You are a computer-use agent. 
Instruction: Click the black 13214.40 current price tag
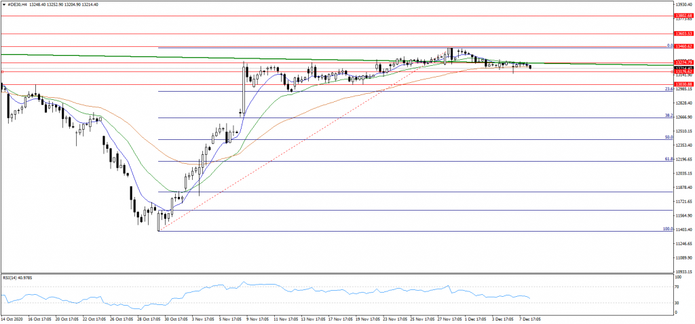(x=683, y=69)
